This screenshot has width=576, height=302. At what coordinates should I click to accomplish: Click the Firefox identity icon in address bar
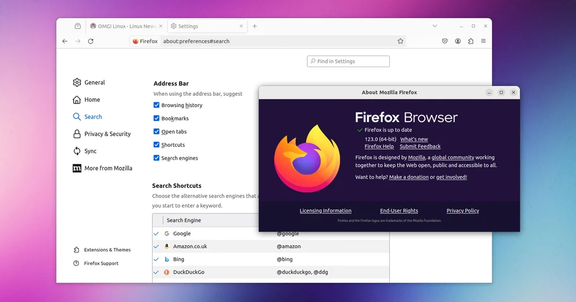(145, 41)
